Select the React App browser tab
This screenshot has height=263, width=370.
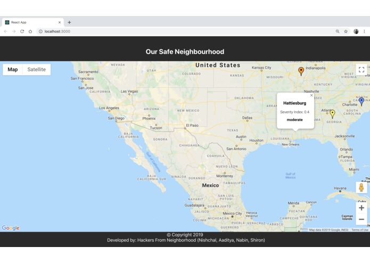pyautogui.click(x=33, y=22)
